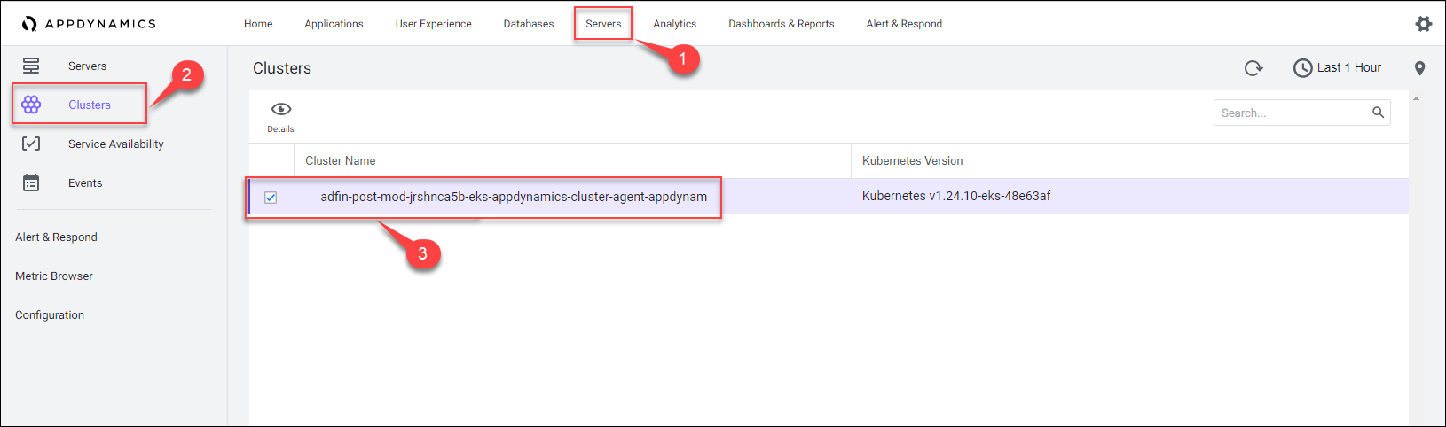The height and width of the screenshot is (427, 1446).
Task: Click the refresh icon
Action: tap(1253, 68)
